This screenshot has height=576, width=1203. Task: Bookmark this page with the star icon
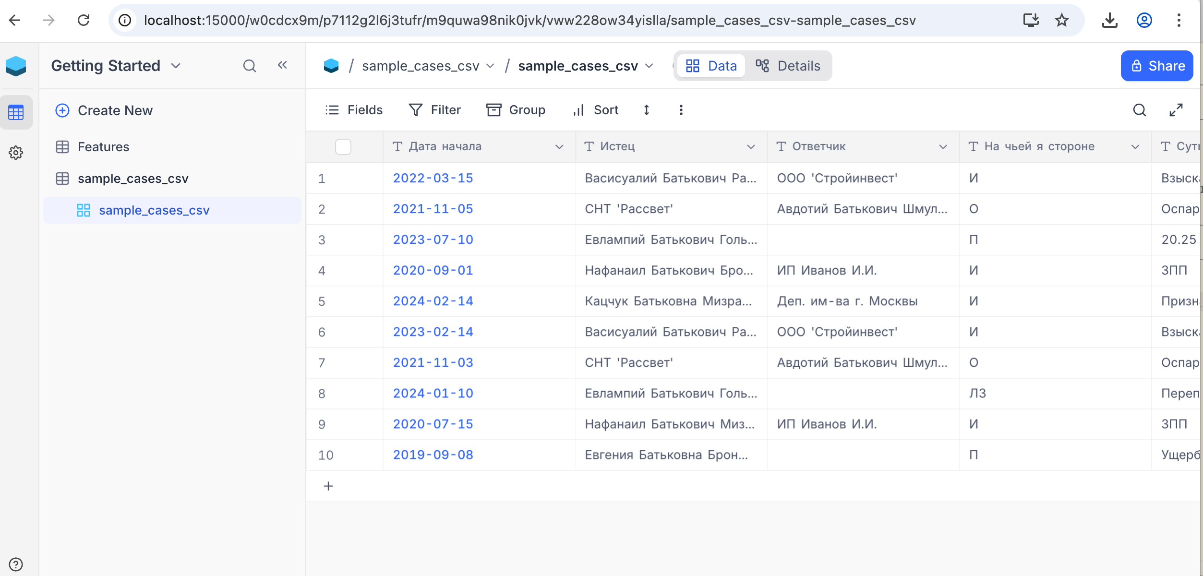1061,20
